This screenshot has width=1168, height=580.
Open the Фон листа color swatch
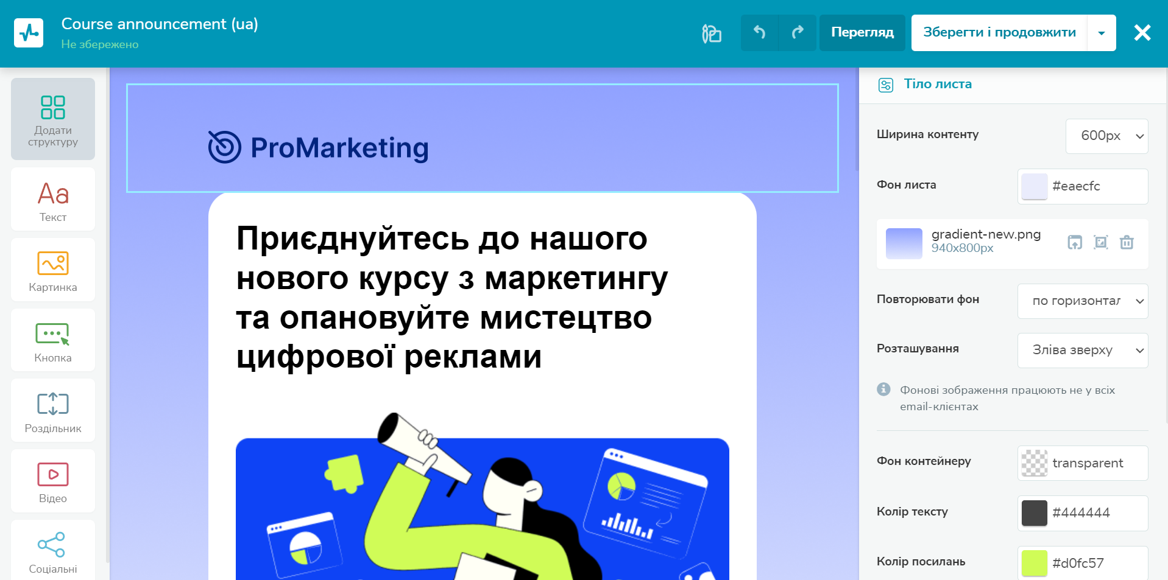pos(1035,186)
